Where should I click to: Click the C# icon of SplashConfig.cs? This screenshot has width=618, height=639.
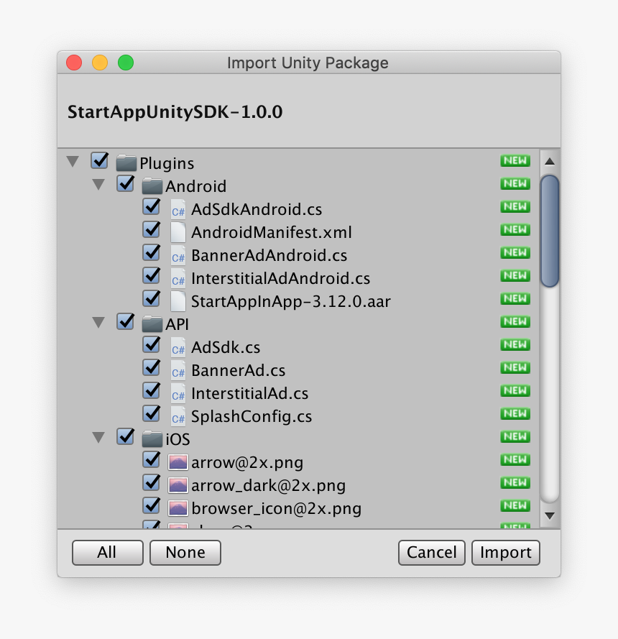coord(178,416)
